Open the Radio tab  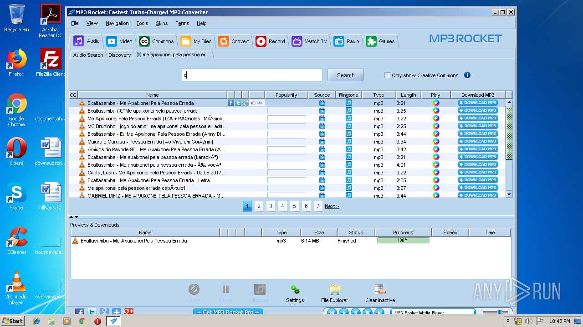347,41
